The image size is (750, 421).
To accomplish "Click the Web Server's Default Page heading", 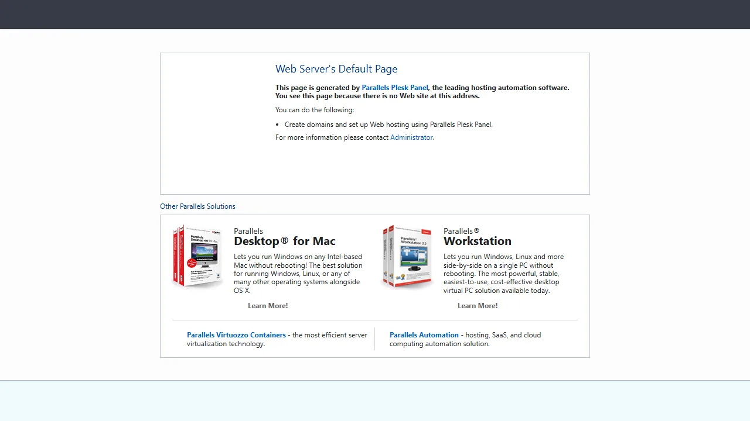I will click(x=336, y=69).
